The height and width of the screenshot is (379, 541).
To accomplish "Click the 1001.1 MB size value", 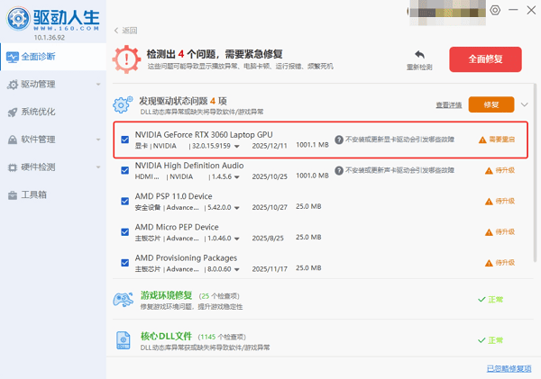I will coord(312,145).
